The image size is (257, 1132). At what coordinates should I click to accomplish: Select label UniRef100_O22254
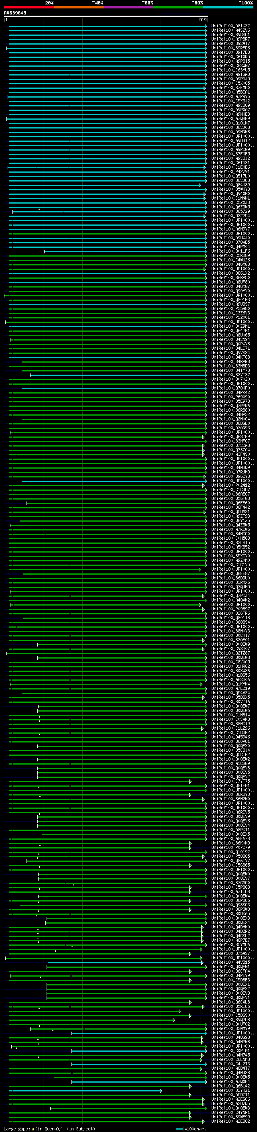point(230,216)
